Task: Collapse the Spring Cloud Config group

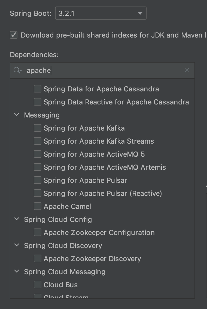Action: tap(17, 219)
